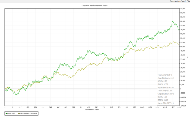This screenshot has height=117, width=190.
Task: Click the x-axis tick label 639
Action: (89, 107)
